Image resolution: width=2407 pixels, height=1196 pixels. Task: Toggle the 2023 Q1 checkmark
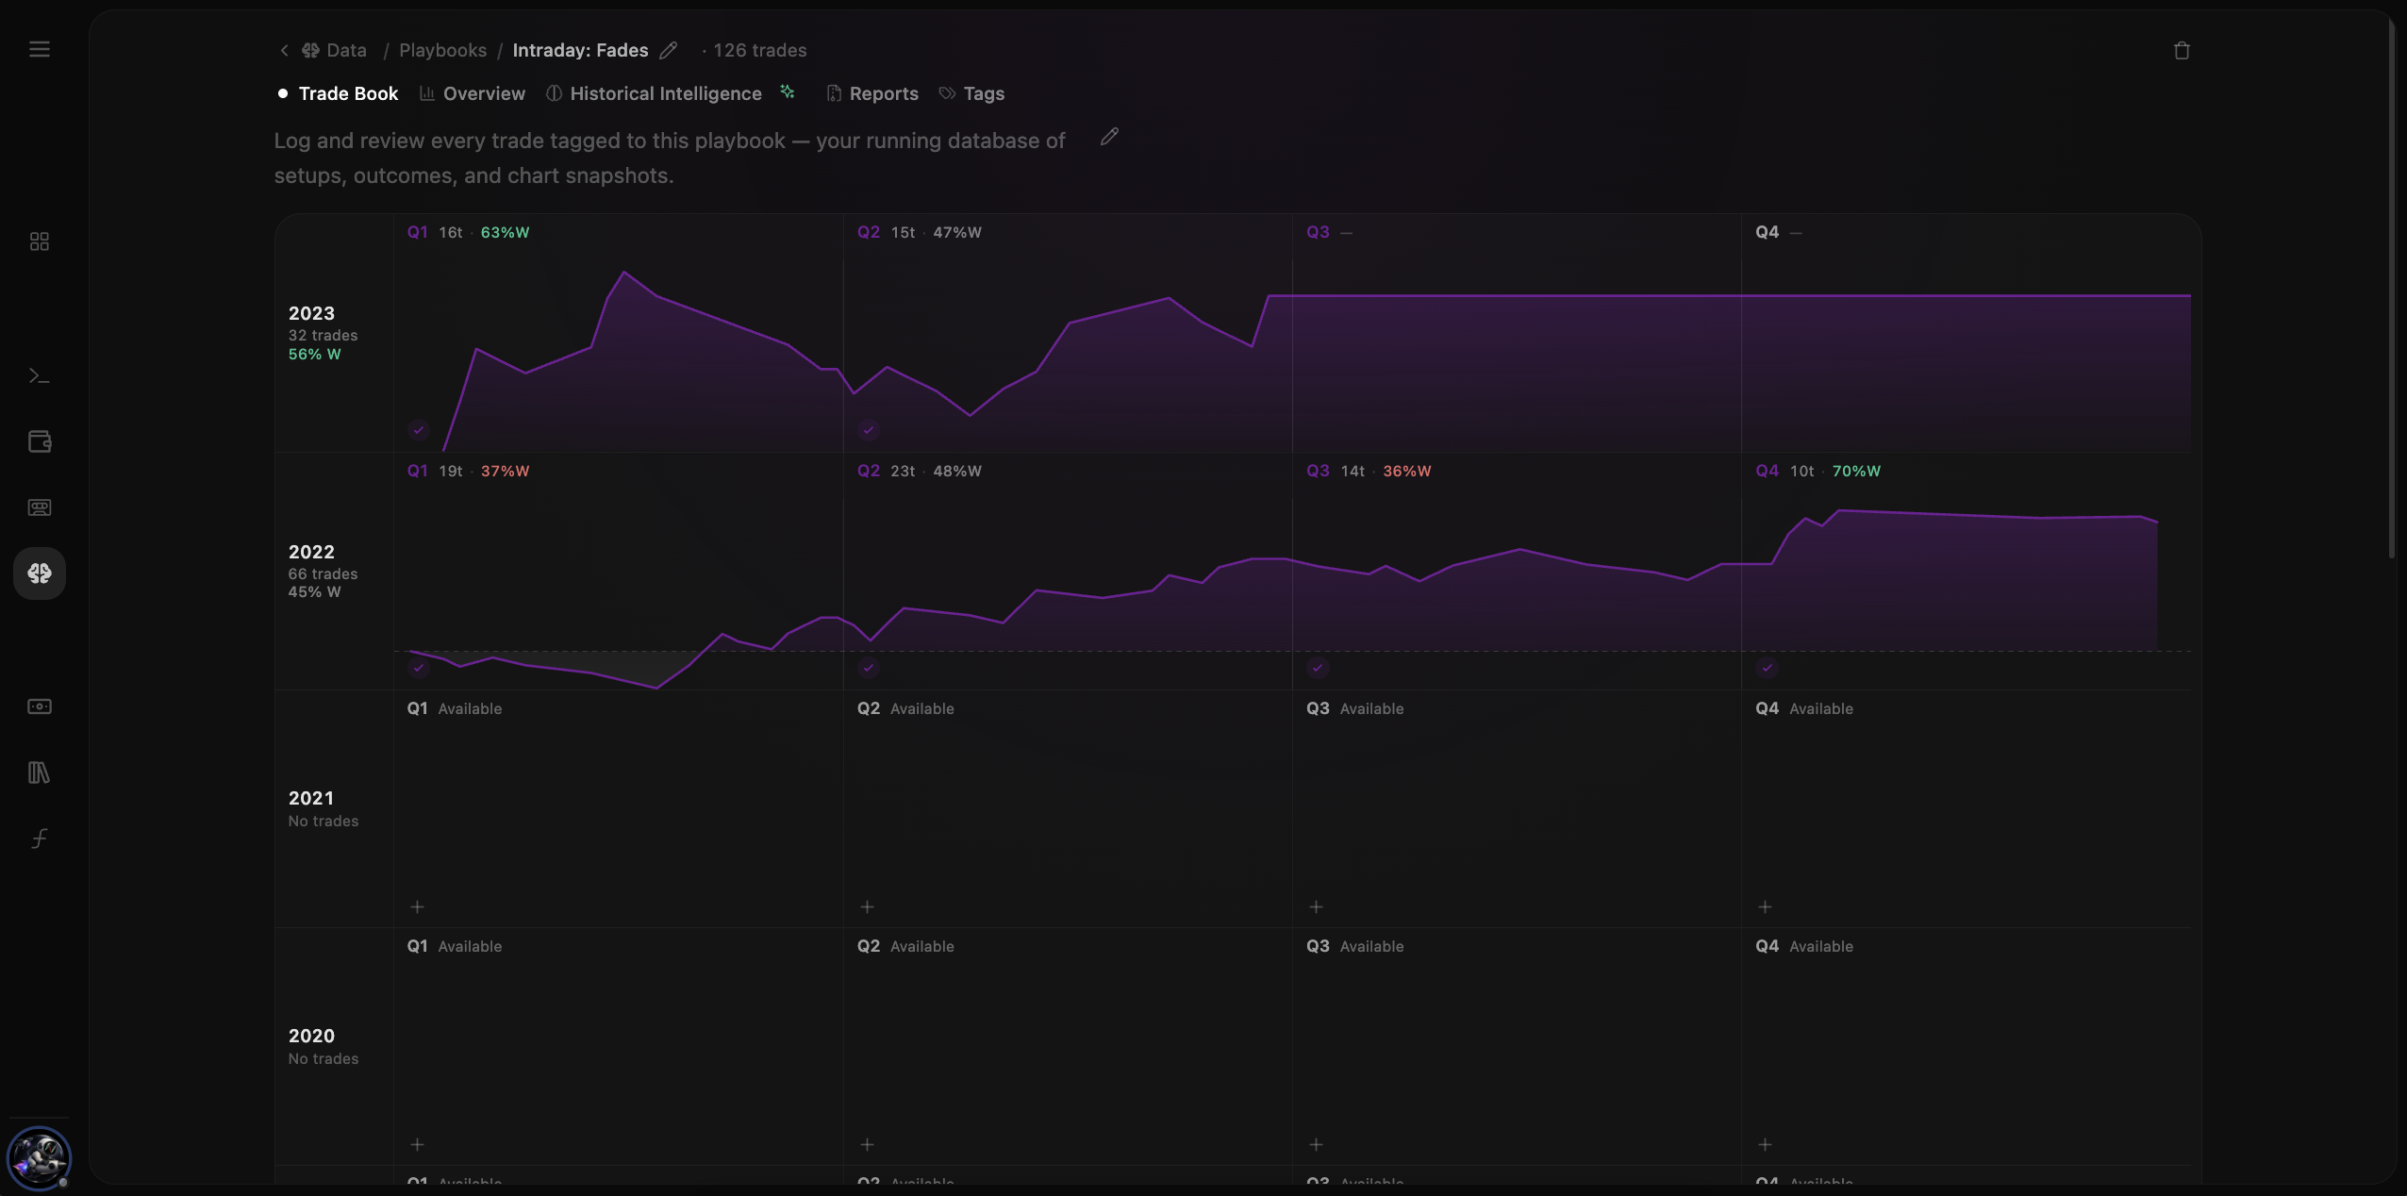coord(419,430)
